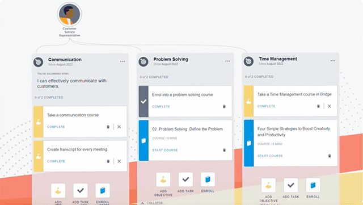
Task: Click 'Take a communication course' title
Action: [x=73, y=115]
